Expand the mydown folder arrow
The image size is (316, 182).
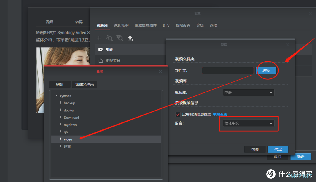61,124
